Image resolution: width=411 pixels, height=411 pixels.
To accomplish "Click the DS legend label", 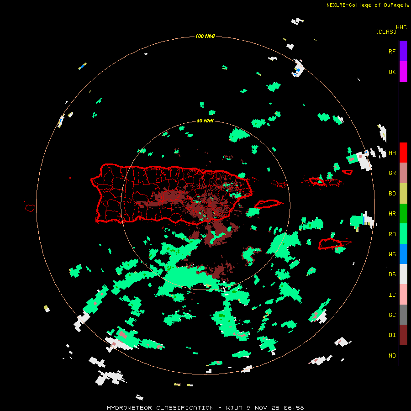I will pos(392,274).
